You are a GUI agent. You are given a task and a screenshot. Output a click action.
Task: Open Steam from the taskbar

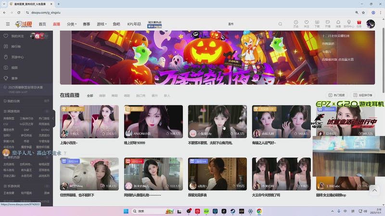point(232,211)
